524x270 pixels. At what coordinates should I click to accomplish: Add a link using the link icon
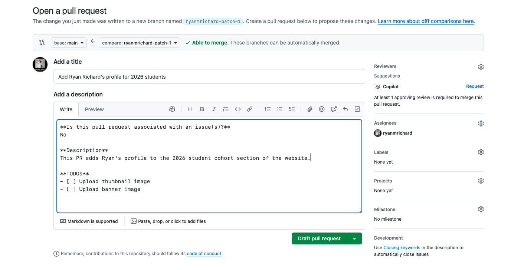point(250,109)
